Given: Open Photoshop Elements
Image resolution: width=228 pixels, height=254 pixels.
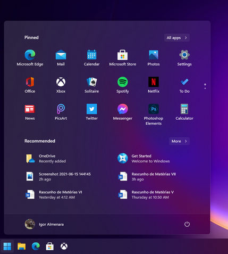Looking at the screenshot, I should coord(154,114).
